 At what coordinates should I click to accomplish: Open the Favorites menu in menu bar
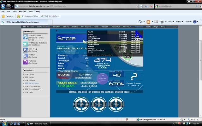[22, 11]
